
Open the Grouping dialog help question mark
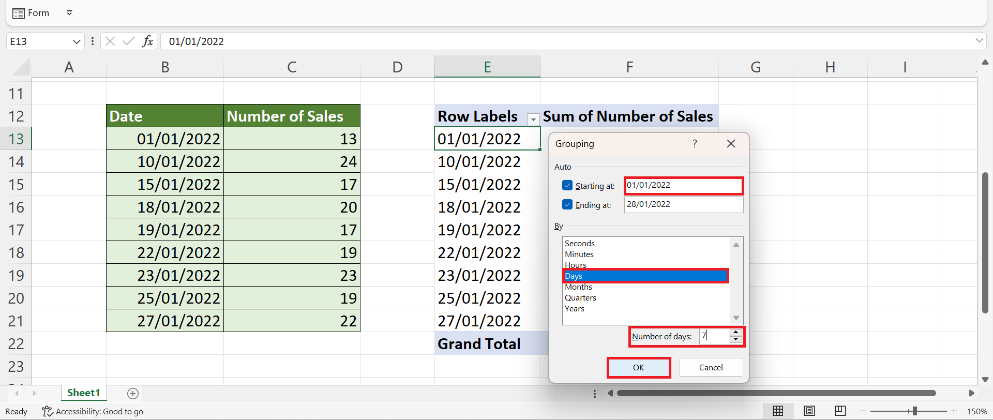click(x=695, y=144)
